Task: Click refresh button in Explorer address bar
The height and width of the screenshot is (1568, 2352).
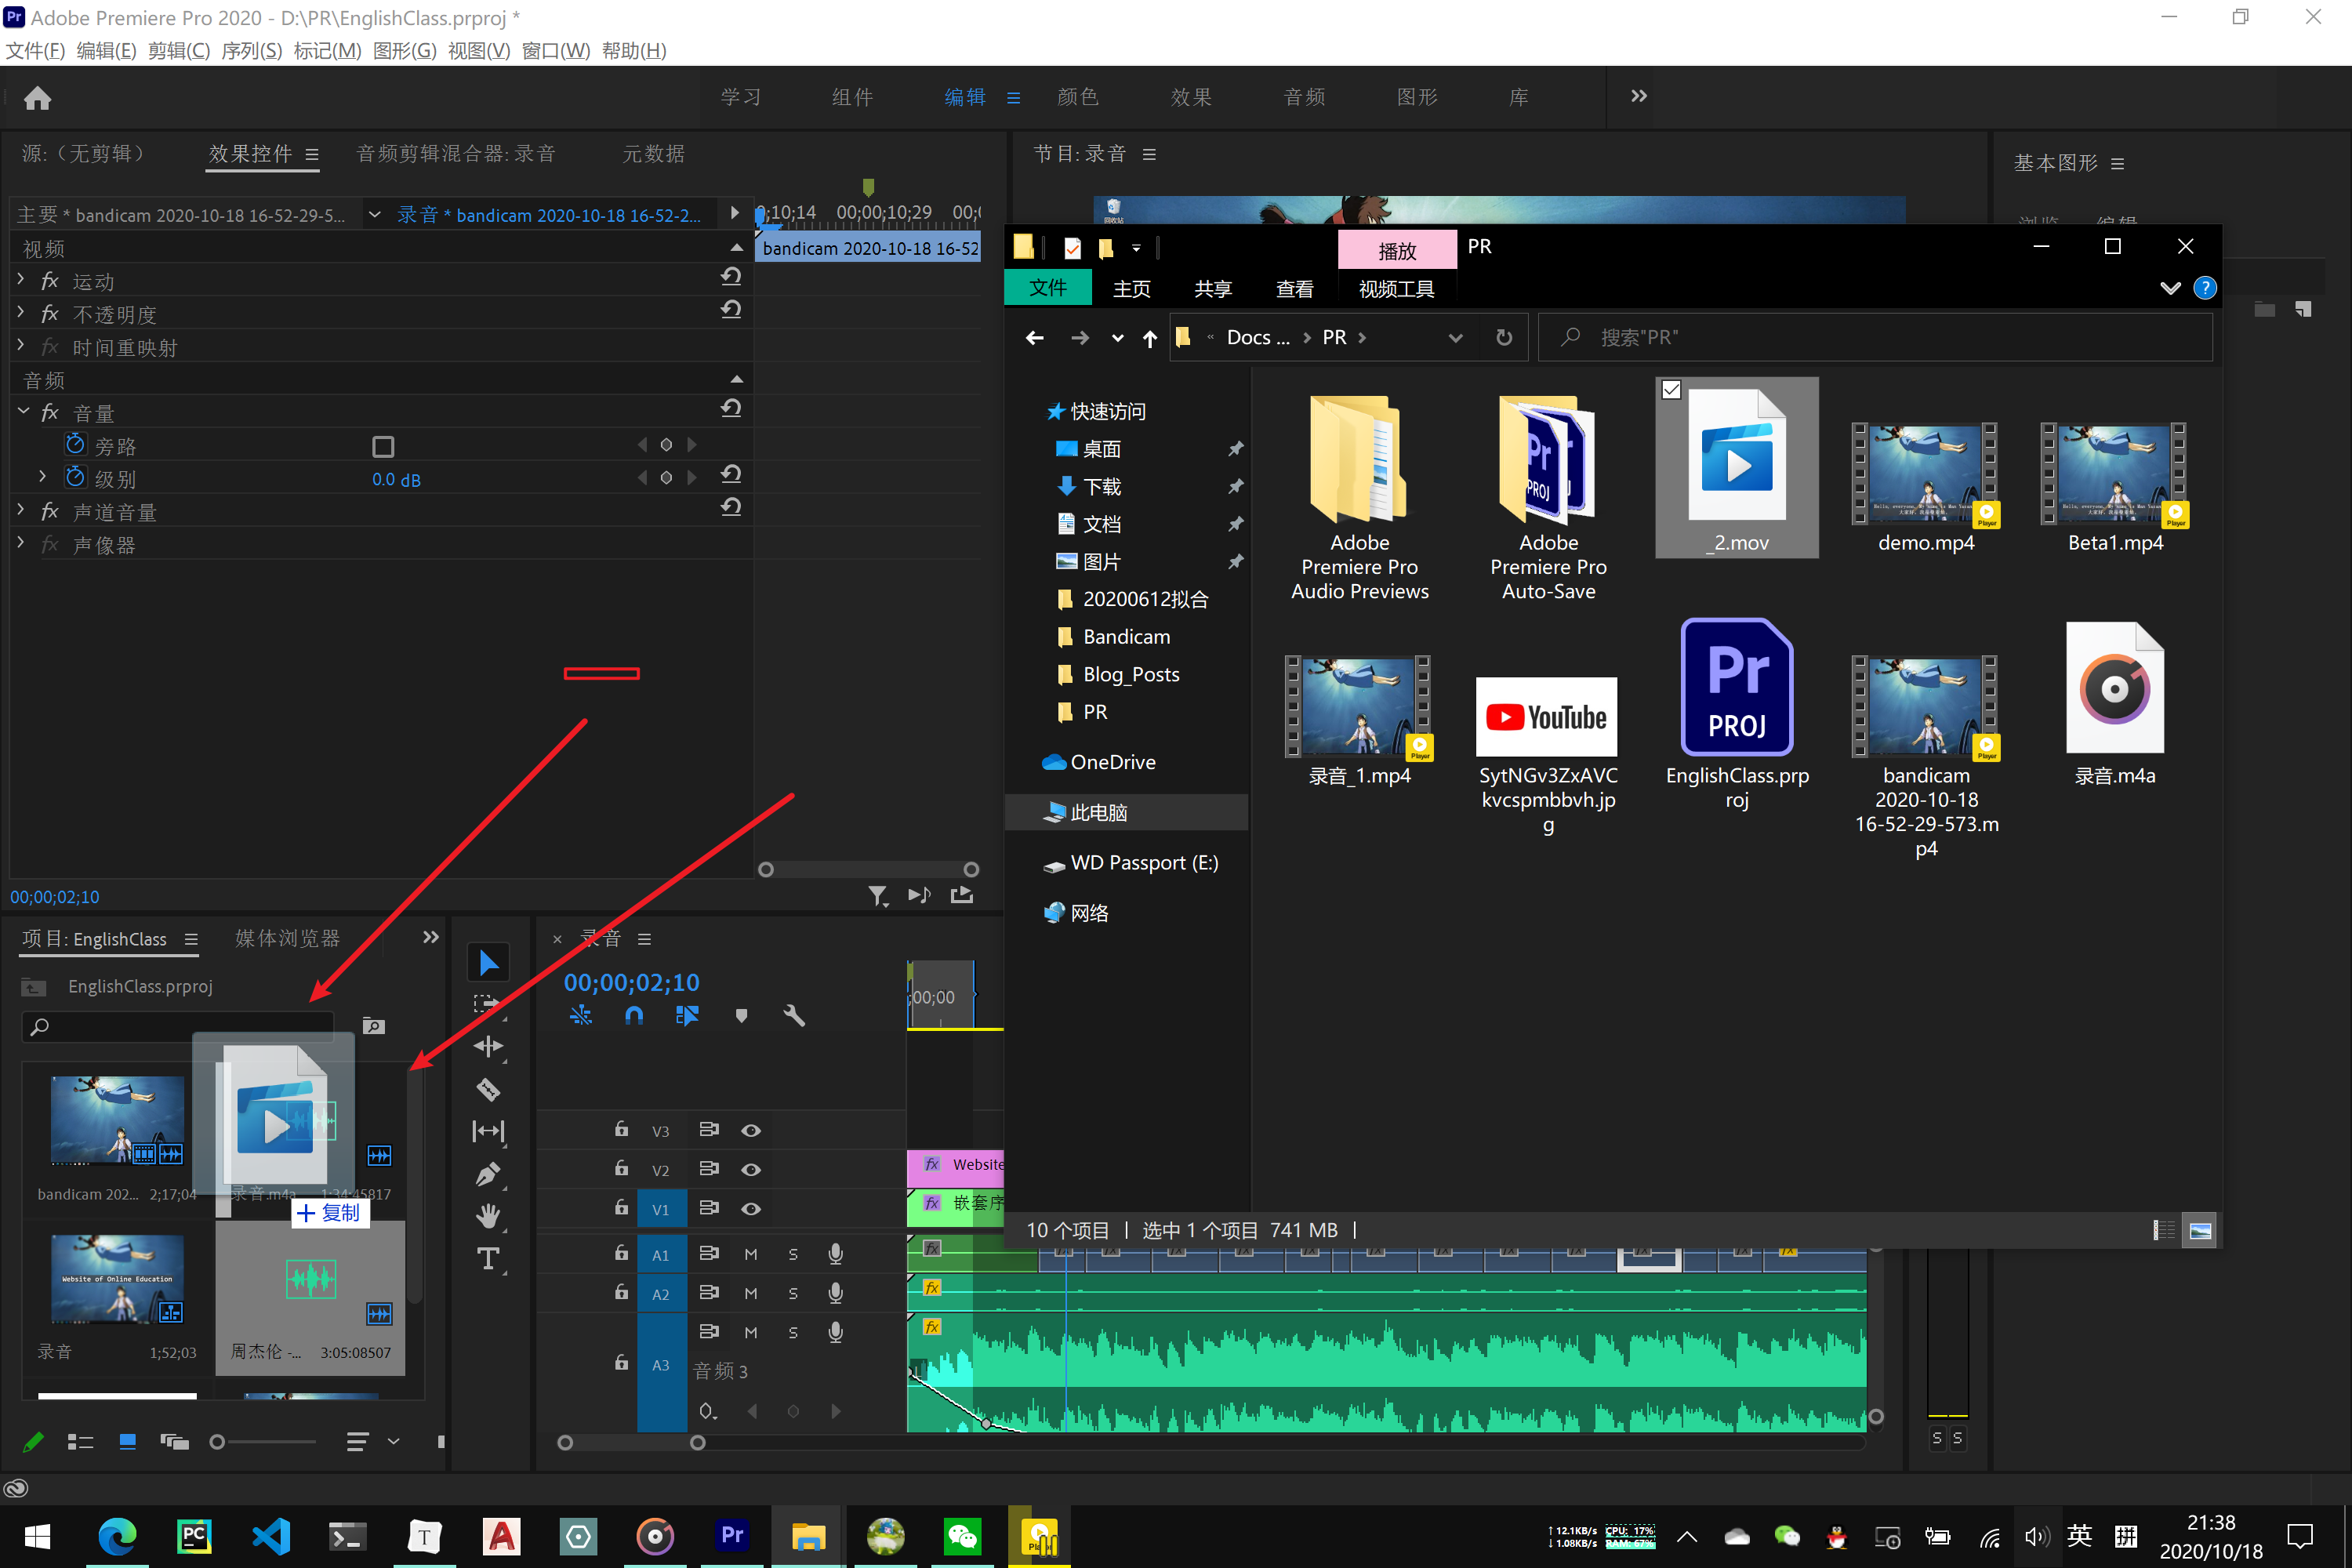Action: [x=1503, y=338]
